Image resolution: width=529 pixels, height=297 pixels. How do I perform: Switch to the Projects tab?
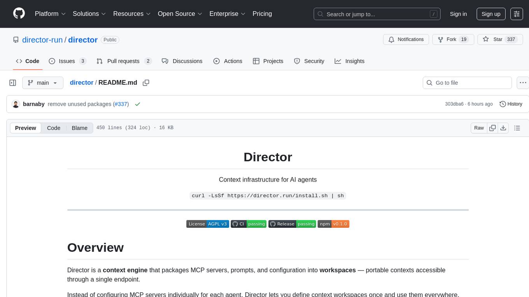pyautogui.click(x=268, y=61)
